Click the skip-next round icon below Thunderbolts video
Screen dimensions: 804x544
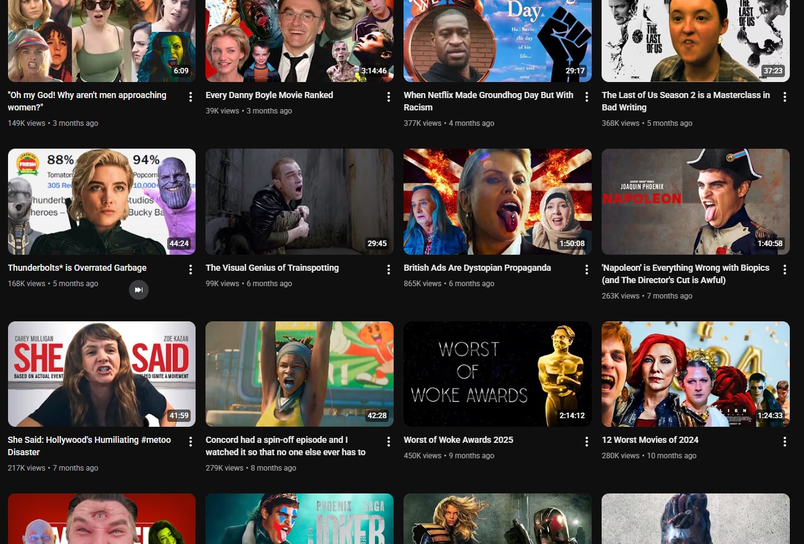coord(139,290)
